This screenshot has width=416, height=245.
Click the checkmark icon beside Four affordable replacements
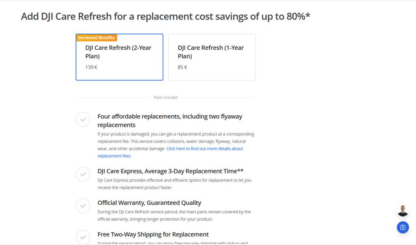[82, 120]
